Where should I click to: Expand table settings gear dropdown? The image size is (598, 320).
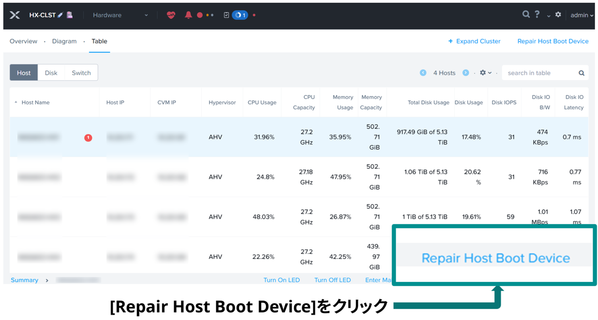tap(485, 73)
